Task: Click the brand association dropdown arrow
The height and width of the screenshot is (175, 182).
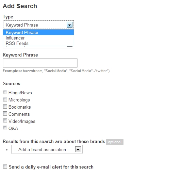Action: point(78,149)
